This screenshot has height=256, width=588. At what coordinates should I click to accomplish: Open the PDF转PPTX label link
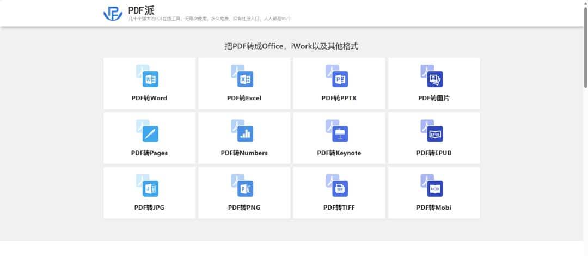point(339,99)
